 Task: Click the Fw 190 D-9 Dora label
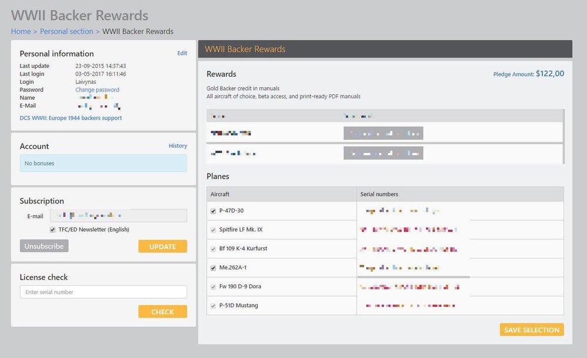click(x=240, y=287)
